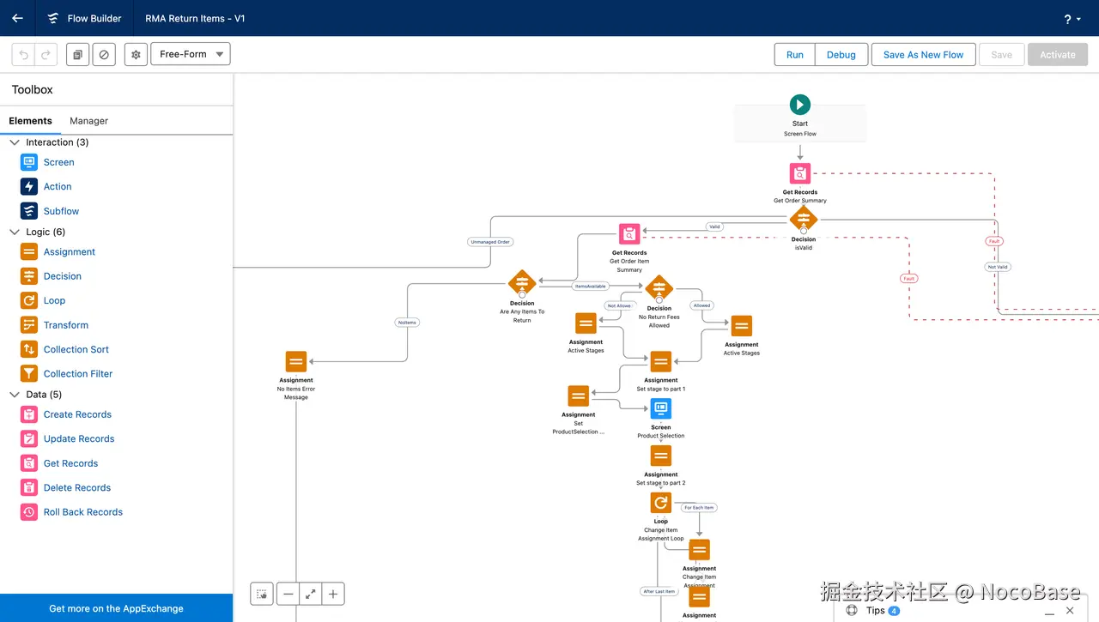Click the copy elements toolbar icon
Image resolution: width=1099 pixels, height=622 pixels.
[77, 54]
